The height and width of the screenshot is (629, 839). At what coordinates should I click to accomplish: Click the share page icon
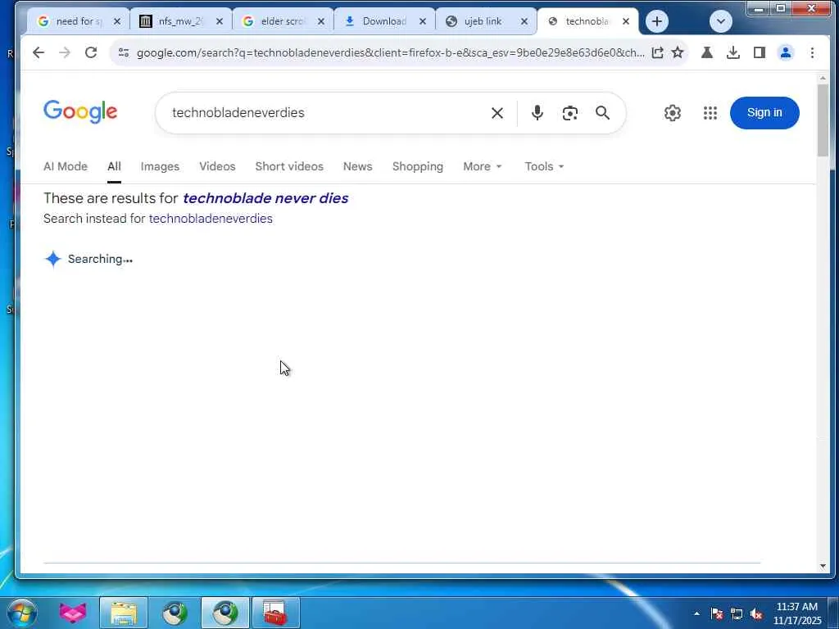click(657, 52)
